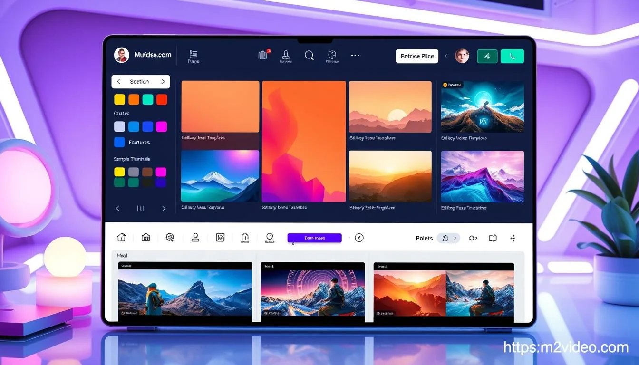Open the list menu icon beside Muidee.com

(193, 54)
